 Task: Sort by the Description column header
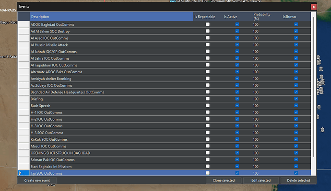coord(111,17)
